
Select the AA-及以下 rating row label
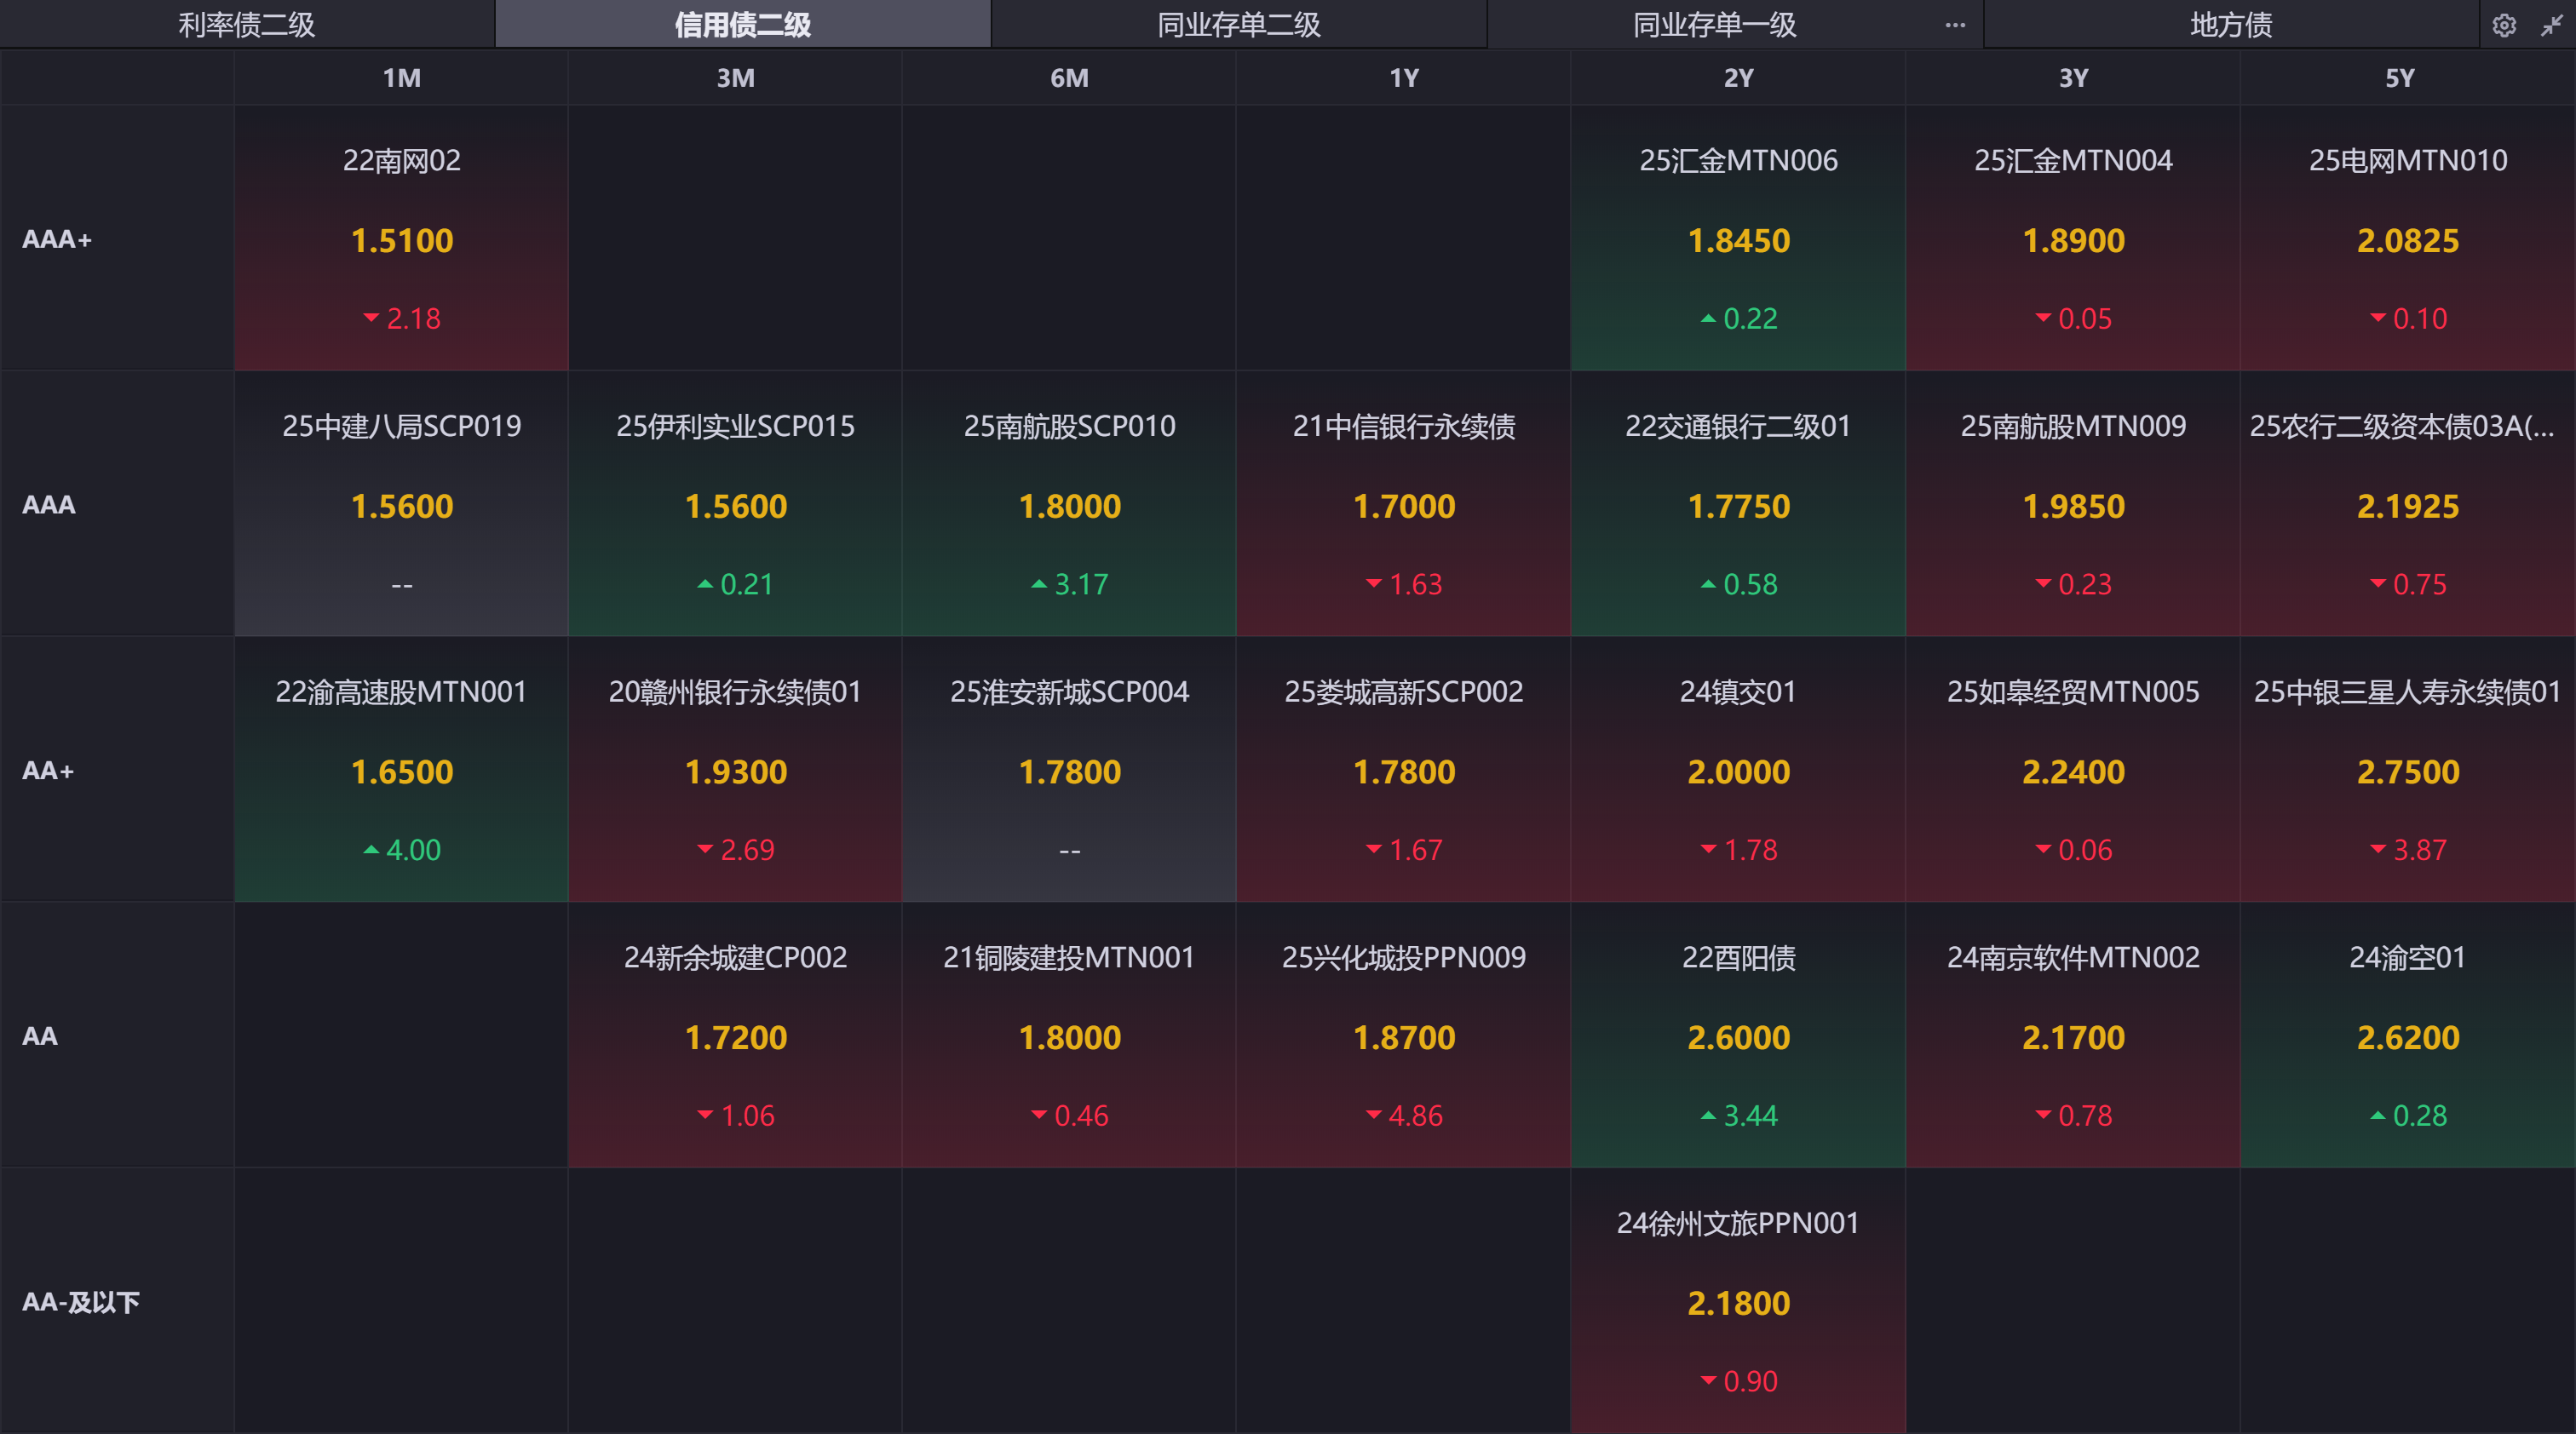81,1301
